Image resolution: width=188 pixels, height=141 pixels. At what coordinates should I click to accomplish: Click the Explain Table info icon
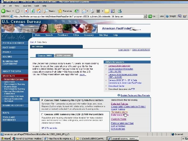[x=119, y=95]
